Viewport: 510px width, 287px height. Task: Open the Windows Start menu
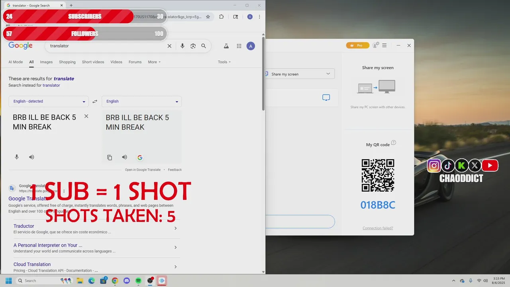(x=9, y=281)
